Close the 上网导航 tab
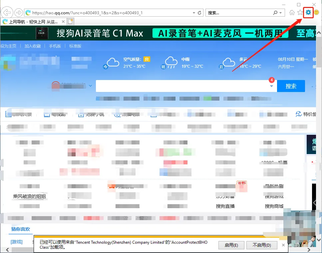Image resolution: width=322 pixels, height=253 pixels. pos(63,22)
